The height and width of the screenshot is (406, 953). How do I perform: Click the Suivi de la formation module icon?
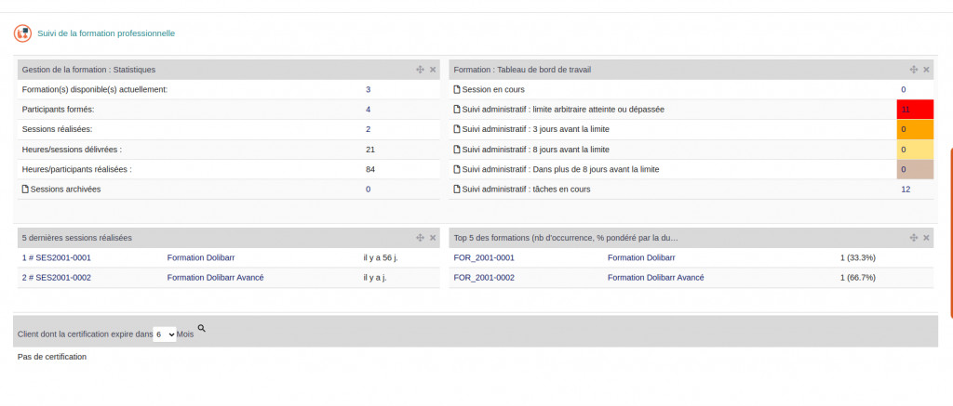pos(22,33)
